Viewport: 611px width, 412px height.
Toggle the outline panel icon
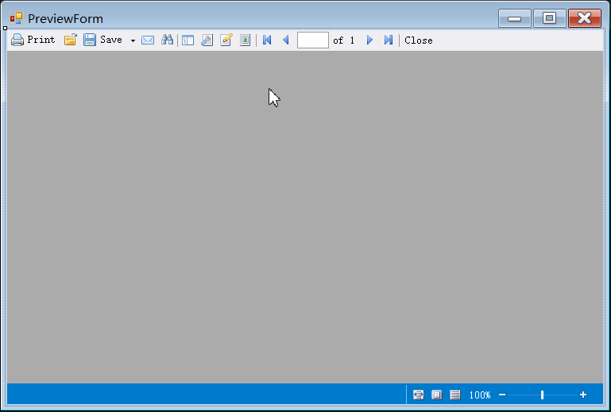point(188,40)
